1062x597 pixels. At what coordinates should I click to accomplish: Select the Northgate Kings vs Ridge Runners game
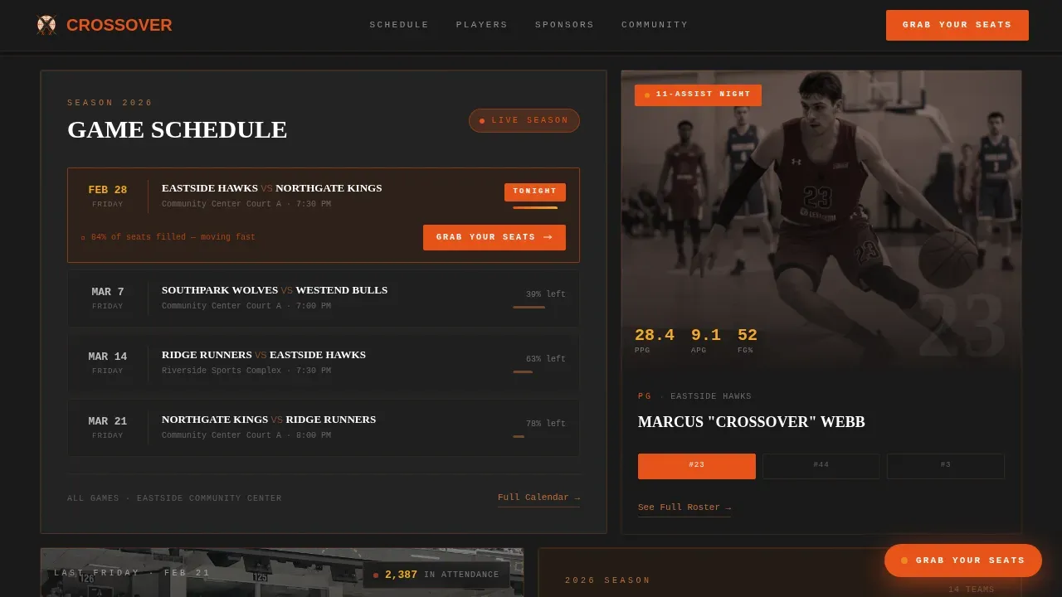pyautogui.click(x=324, y=427)
